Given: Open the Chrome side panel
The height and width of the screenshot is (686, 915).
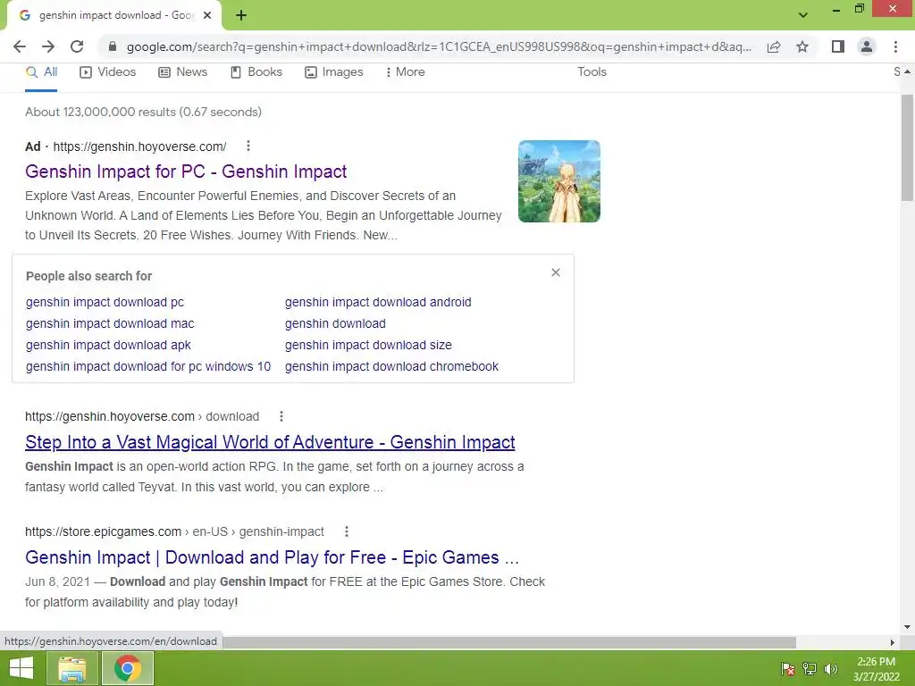Looking at the screenshot, I should (838, 46).
